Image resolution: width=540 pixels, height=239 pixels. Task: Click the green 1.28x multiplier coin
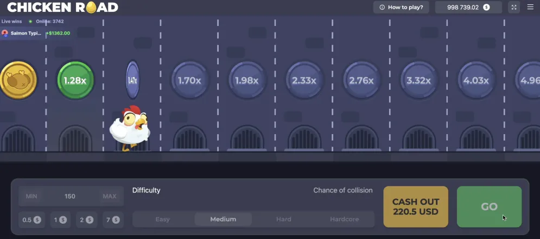(x=75, y=80)
